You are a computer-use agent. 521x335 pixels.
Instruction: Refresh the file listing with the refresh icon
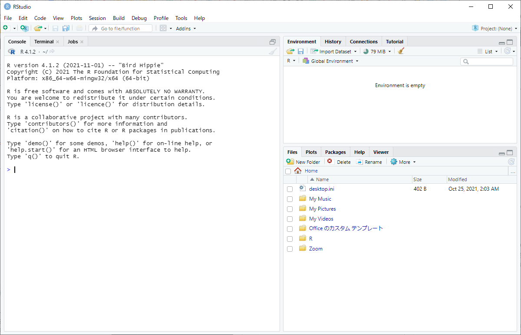[511, 161]
